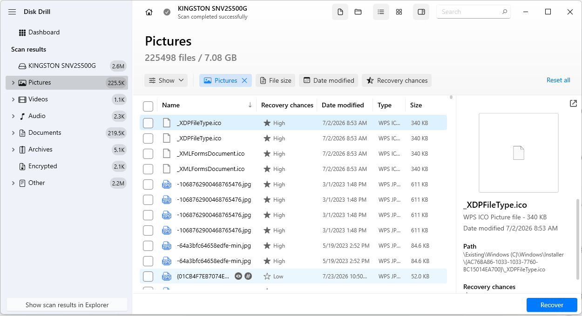Image resolution: width=582 pixels, height=316 pixels.
Task: Select grid thumbnails layout
Action: pyautogui.click(x=399, y=12)
